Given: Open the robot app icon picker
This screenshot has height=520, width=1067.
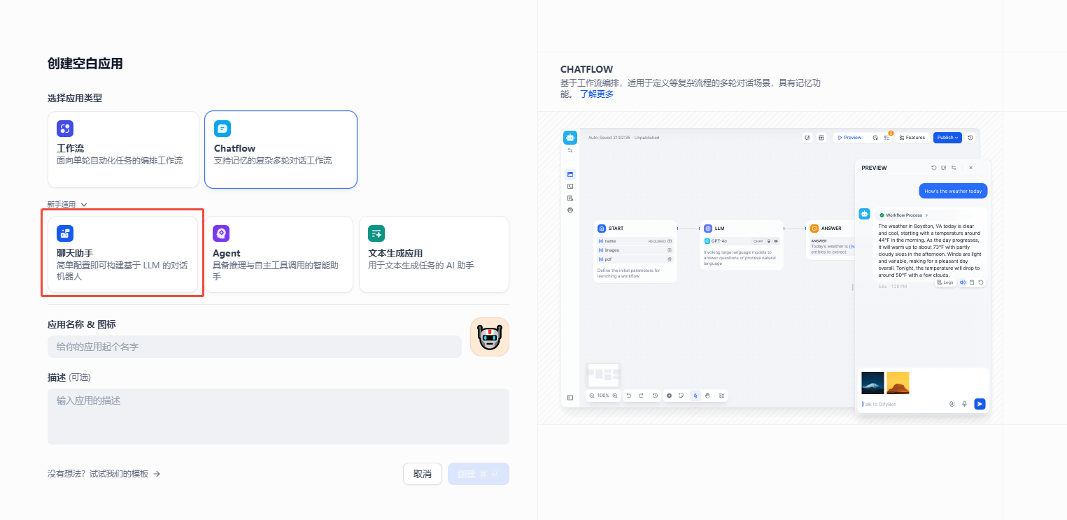Looking at the screenshot, I should click(489, 337).
